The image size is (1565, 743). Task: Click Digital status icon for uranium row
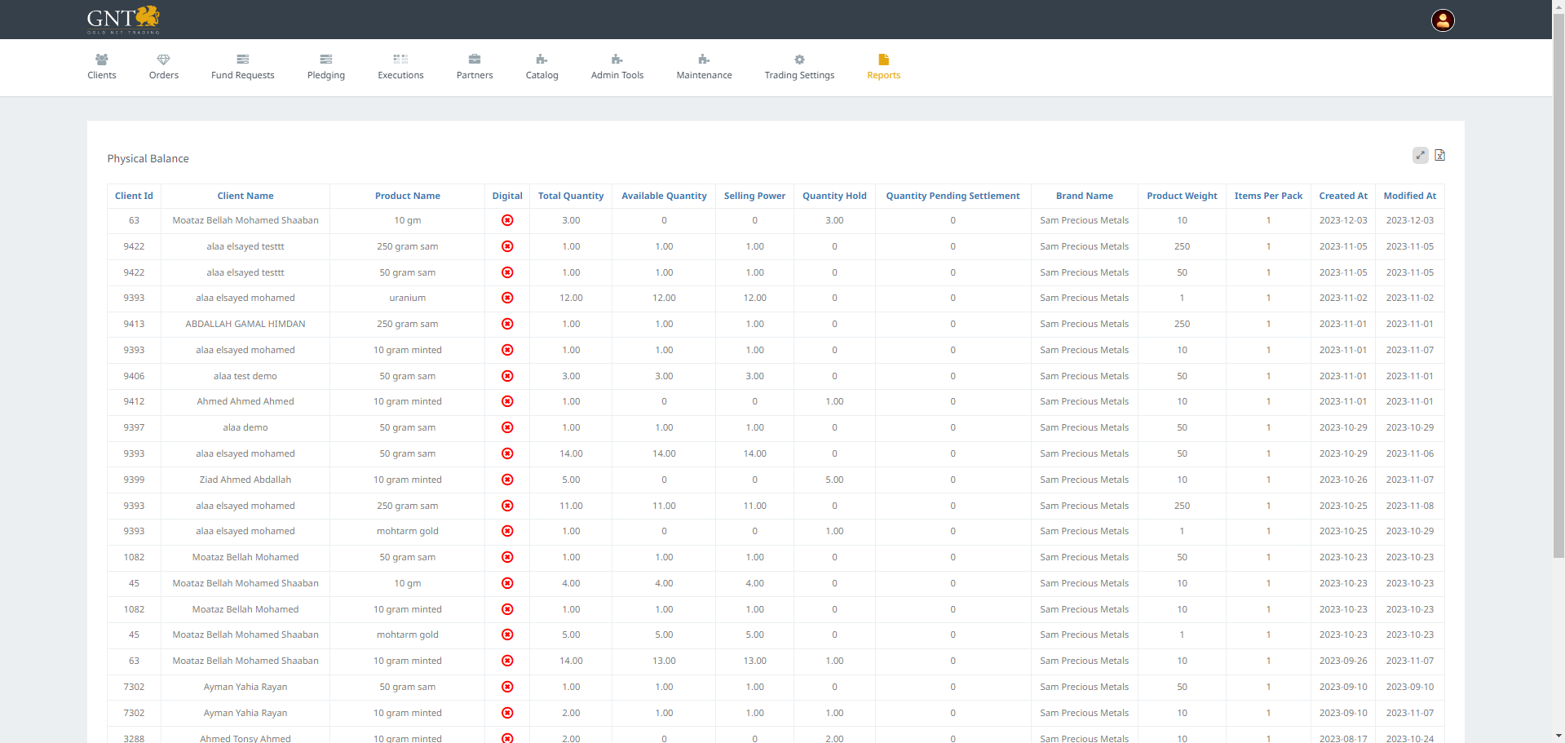(507, 299)
